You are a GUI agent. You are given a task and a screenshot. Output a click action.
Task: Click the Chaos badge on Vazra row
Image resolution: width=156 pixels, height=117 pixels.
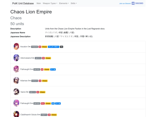(42, 92)
